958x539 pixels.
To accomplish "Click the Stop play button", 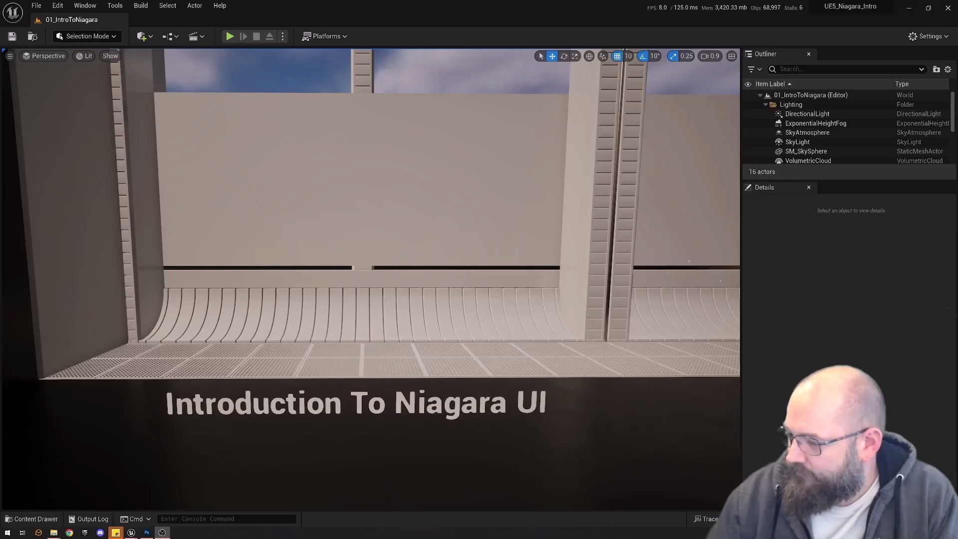I will point(256,36).
